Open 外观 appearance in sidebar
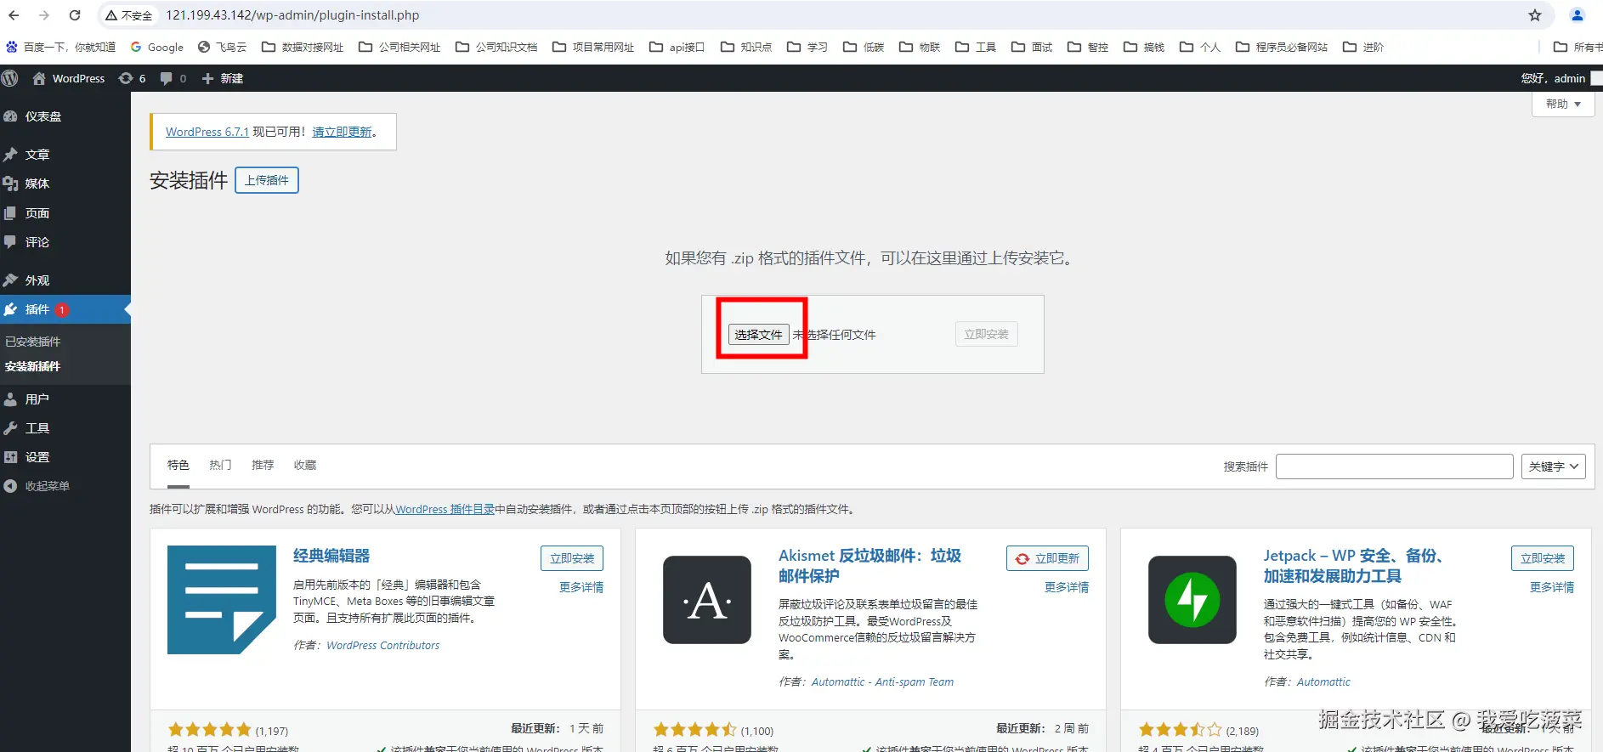This screenshot has width=1603, height=752. point(65,280)
